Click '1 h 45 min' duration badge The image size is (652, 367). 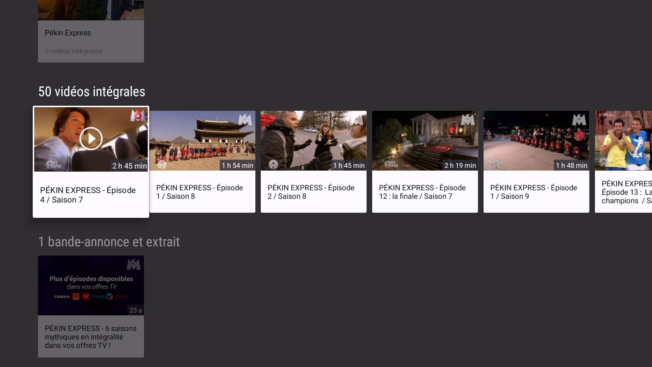(349, 165)
